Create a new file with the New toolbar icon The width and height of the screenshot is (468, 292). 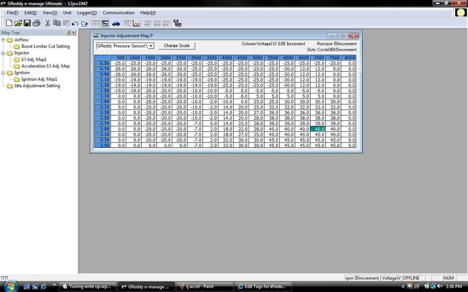(x=9, y=23)
